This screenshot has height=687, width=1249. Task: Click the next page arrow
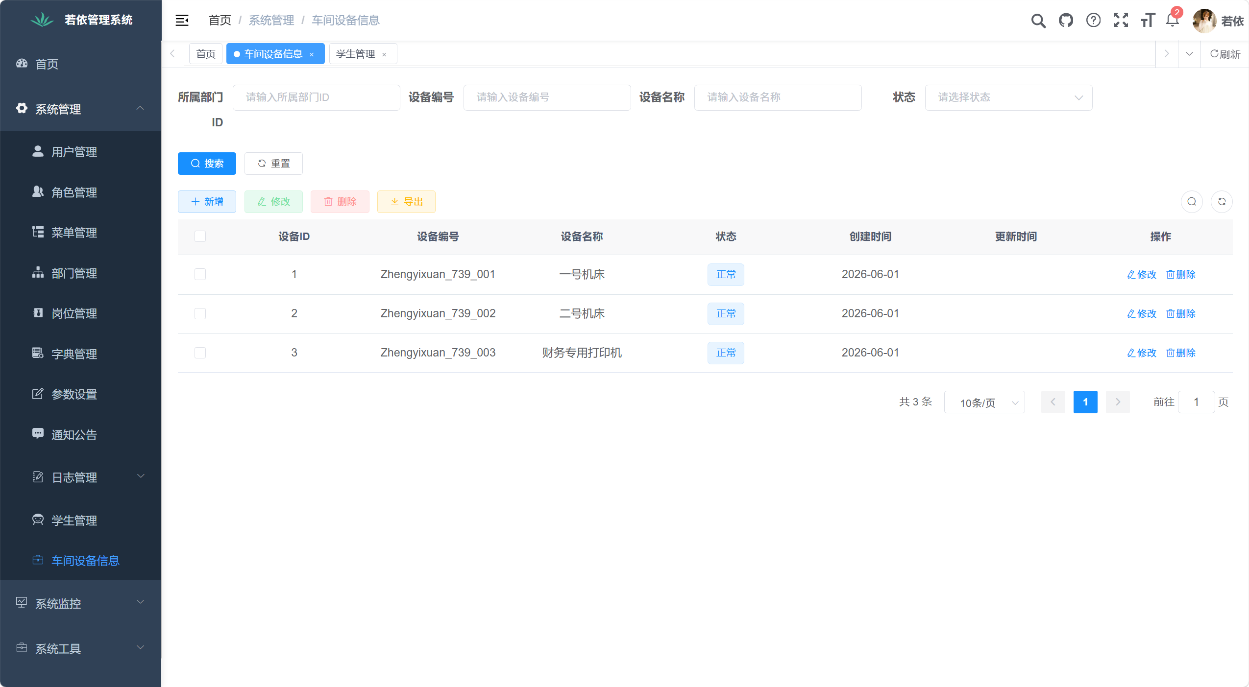1118,402
